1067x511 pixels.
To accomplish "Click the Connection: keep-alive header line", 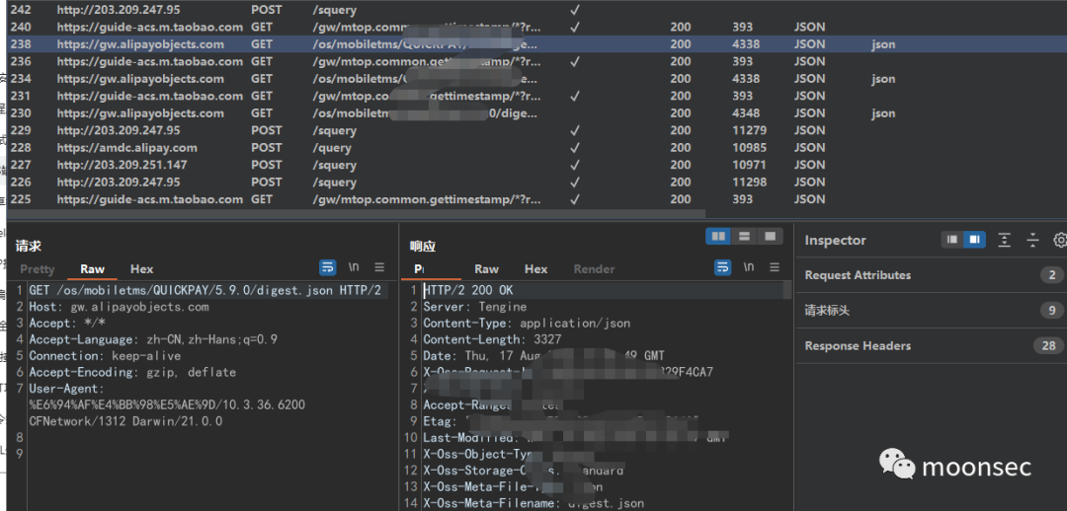I will [x=105, y=355].
